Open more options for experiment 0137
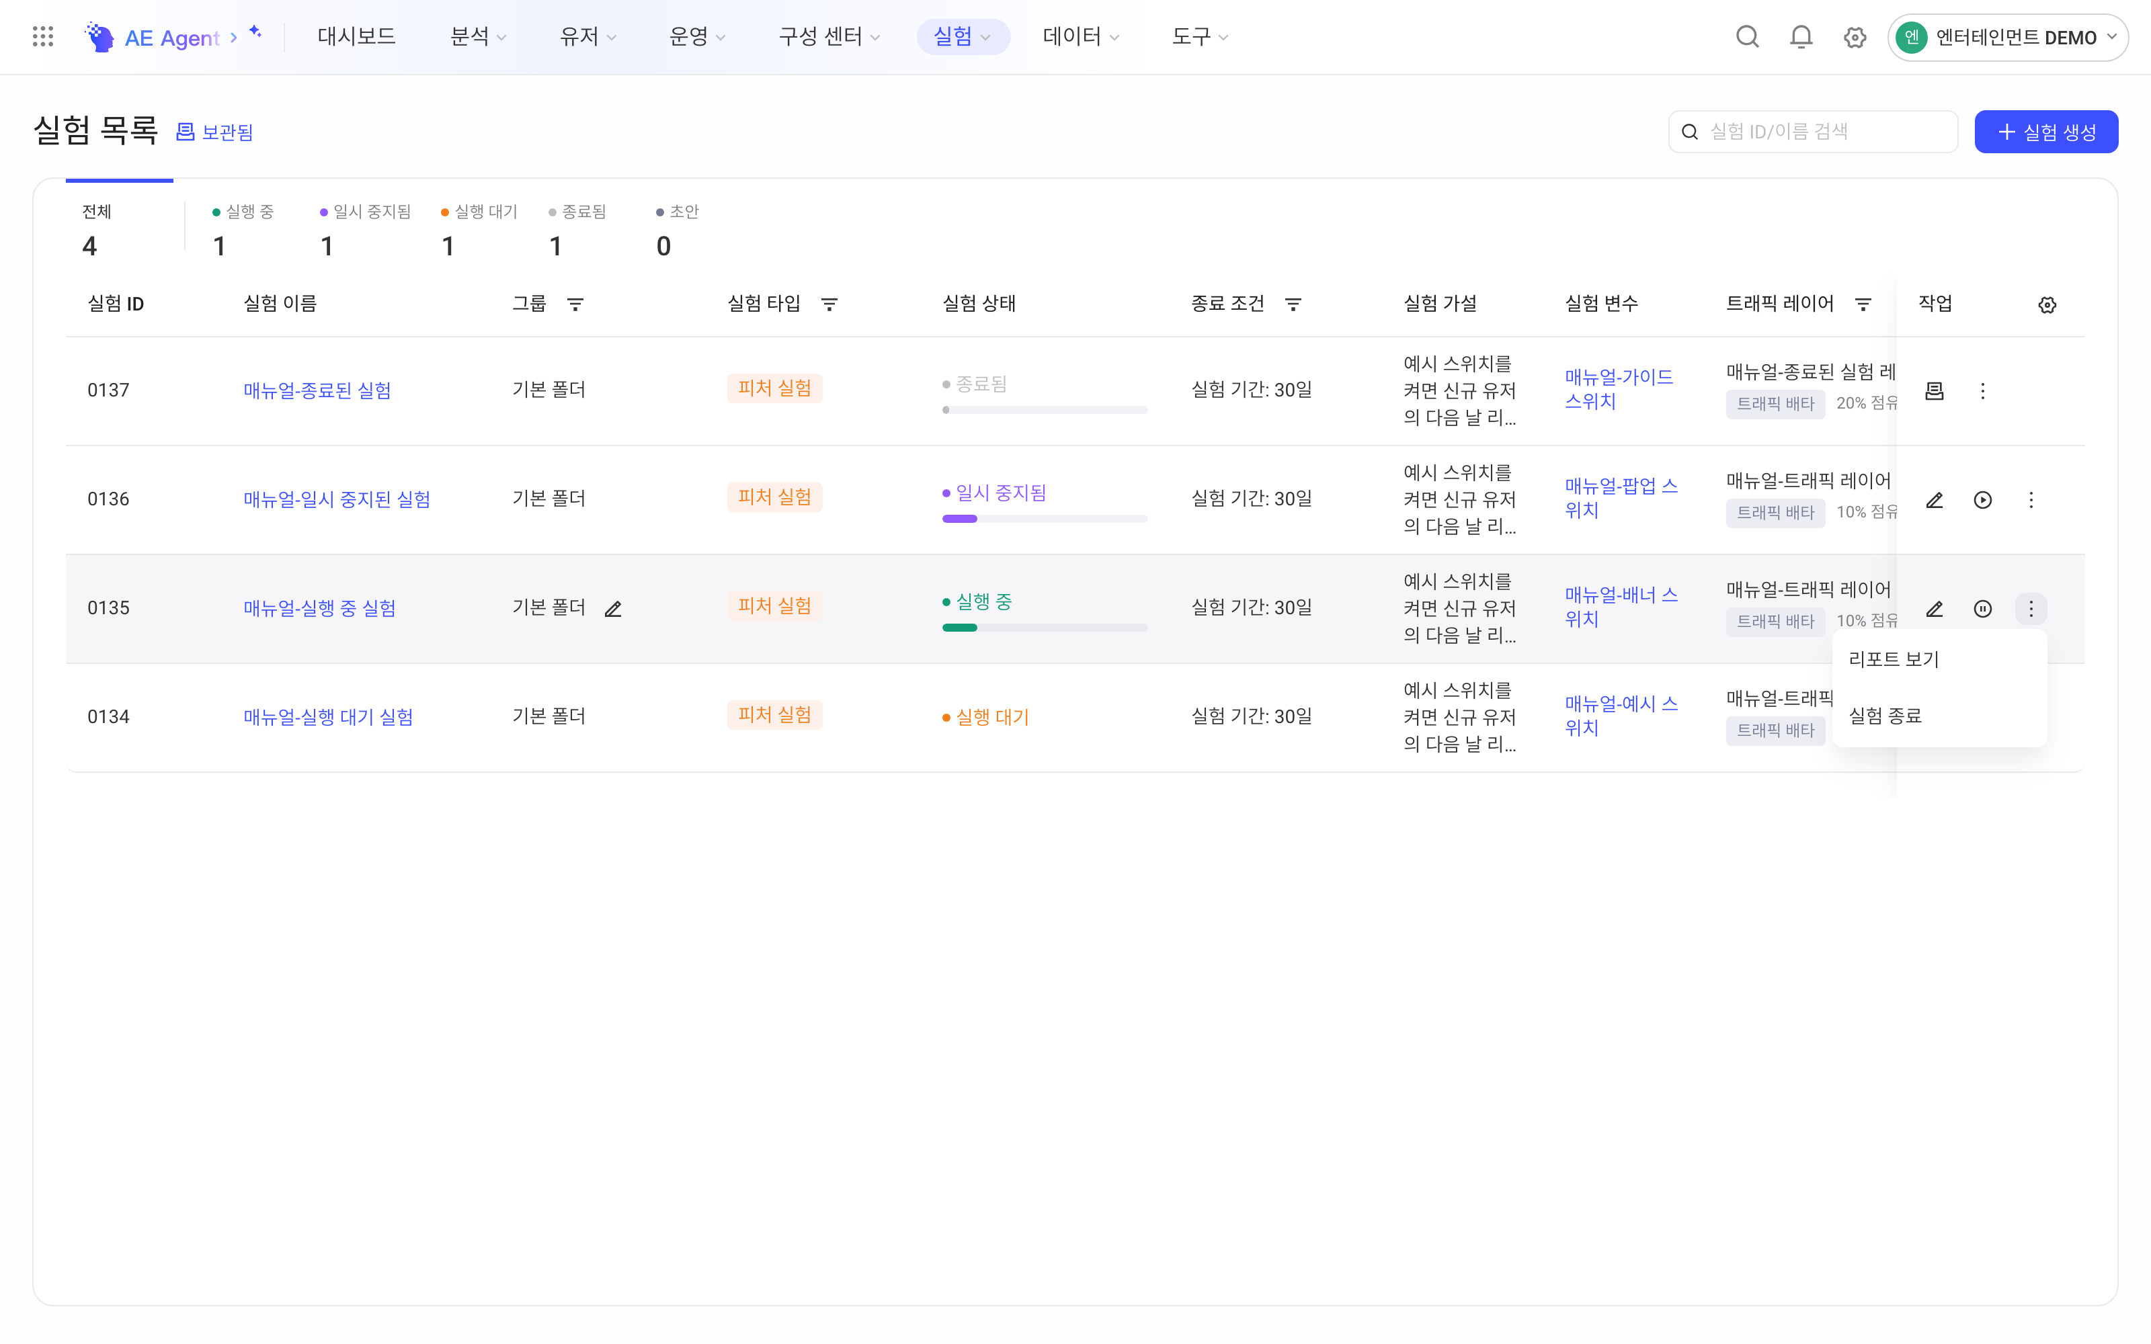 1982,391
